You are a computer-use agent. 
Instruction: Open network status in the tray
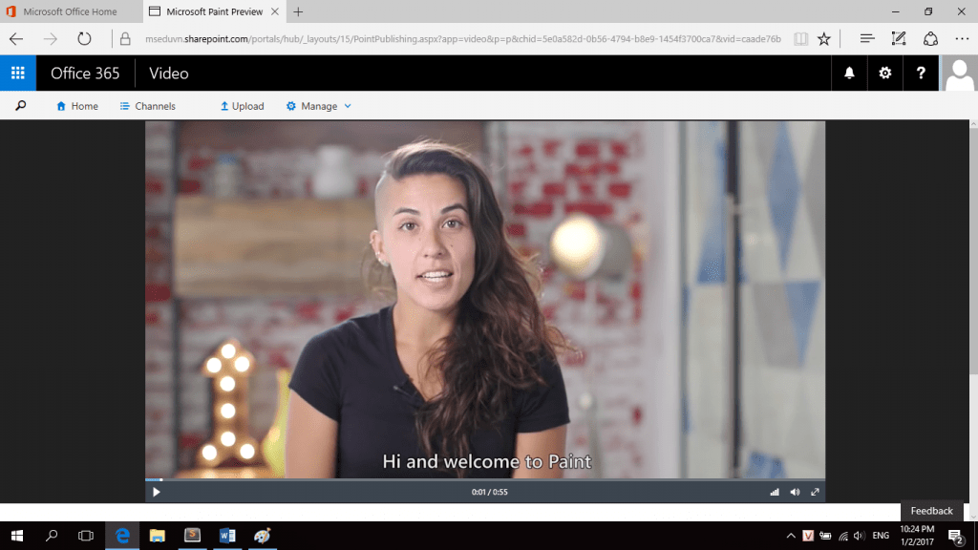tap(842, 536)
